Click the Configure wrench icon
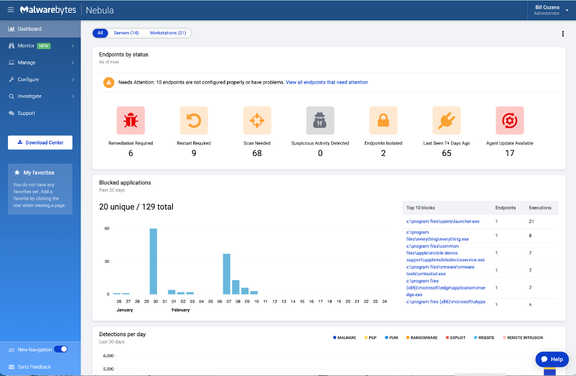 click(x=12, y=79)
